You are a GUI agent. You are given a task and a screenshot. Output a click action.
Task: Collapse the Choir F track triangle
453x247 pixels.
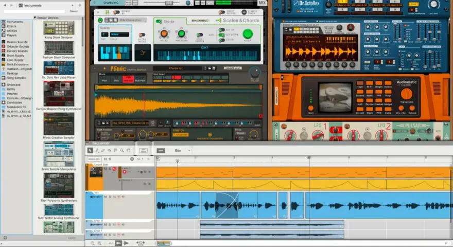[x=87, y=231]
